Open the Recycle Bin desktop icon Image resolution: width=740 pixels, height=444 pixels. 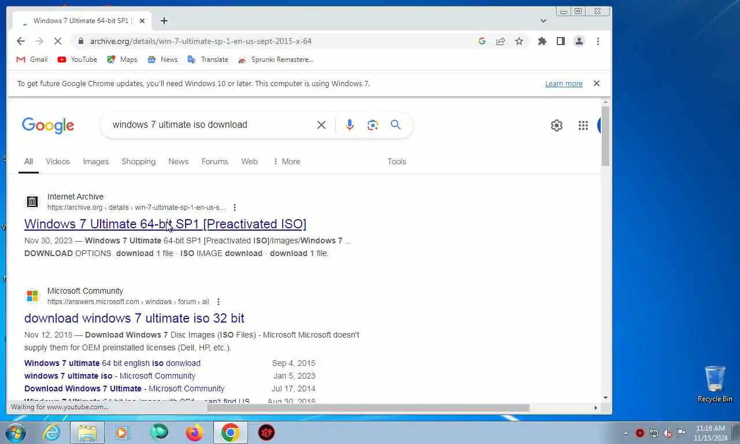(x=715, y=384)
